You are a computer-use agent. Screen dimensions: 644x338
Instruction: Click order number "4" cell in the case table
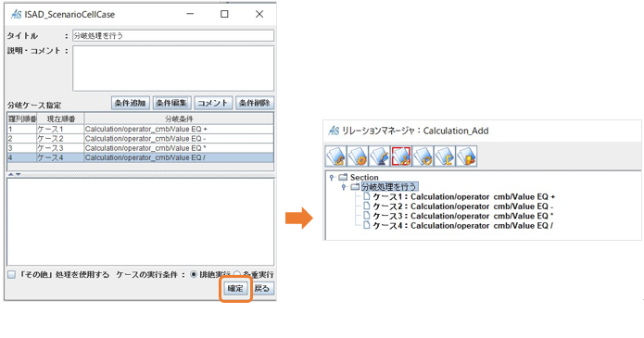(x=21, y=157)
